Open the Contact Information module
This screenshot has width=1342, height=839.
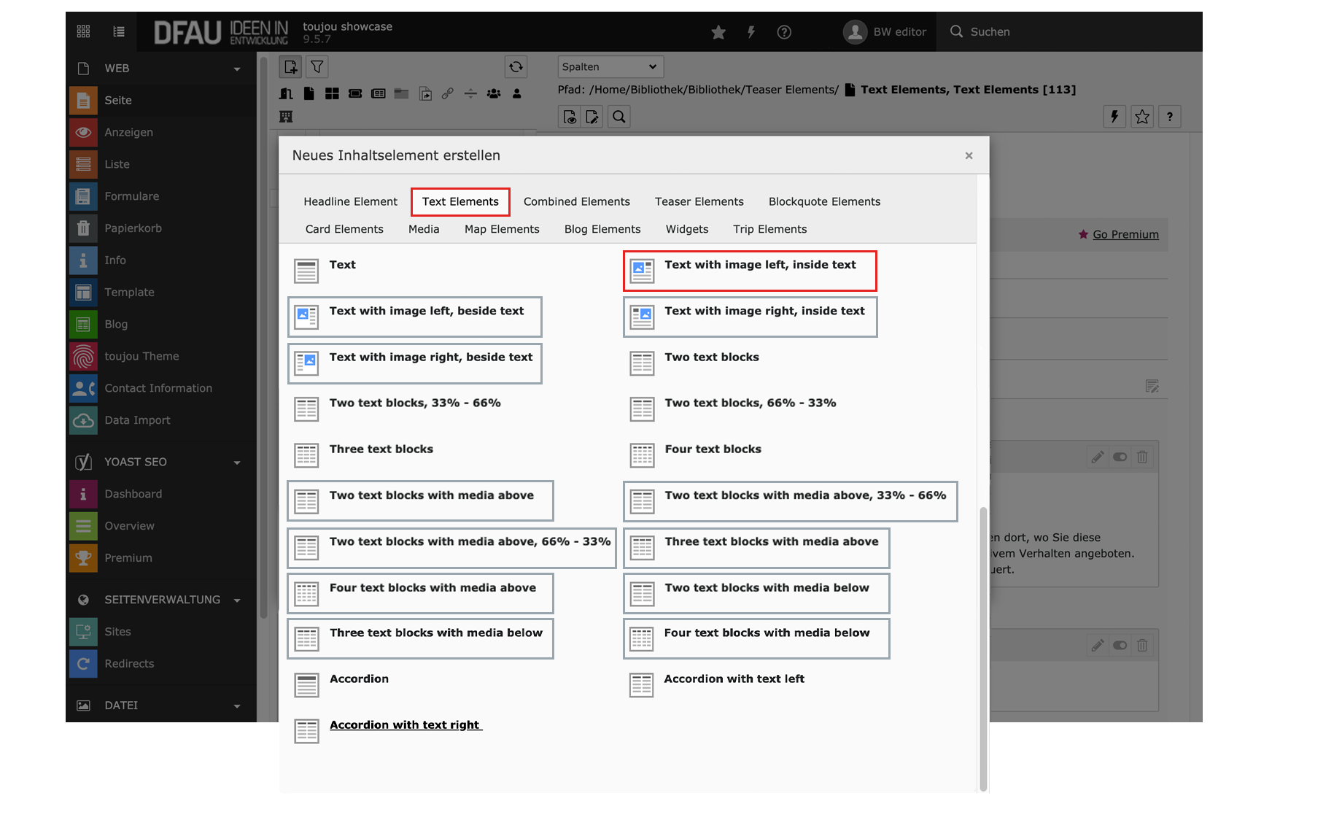coord(162,388)
